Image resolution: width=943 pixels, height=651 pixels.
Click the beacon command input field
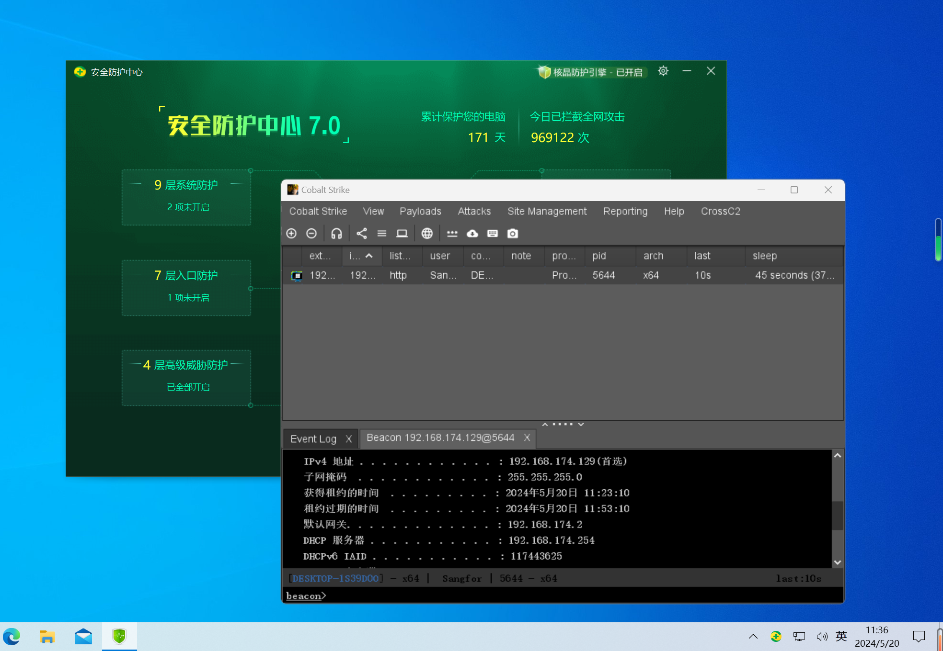[x=575, y=596]
